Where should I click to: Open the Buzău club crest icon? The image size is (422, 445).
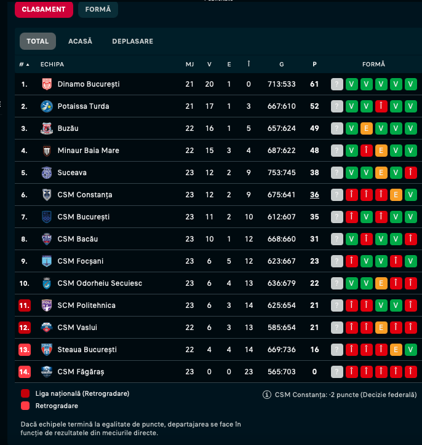tap(47, 128)
